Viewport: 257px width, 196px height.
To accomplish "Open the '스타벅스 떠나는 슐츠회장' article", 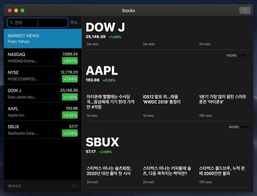I will click(109, 171).
